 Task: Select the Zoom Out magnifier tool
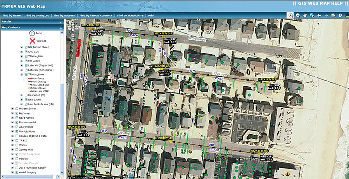click(298, 15)
